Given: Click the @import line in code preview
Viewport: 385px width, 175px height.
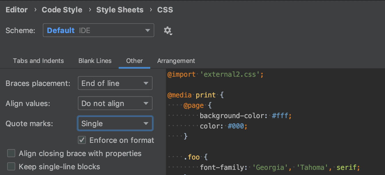Looking at the screenshot, I should click(215, 75).
